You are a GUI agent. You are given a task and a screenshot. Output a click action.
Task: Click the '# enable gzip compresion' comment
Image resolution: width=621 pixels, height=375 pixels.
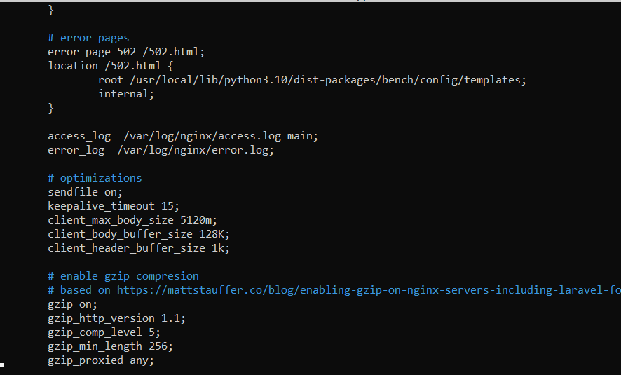tap(123, 276)
